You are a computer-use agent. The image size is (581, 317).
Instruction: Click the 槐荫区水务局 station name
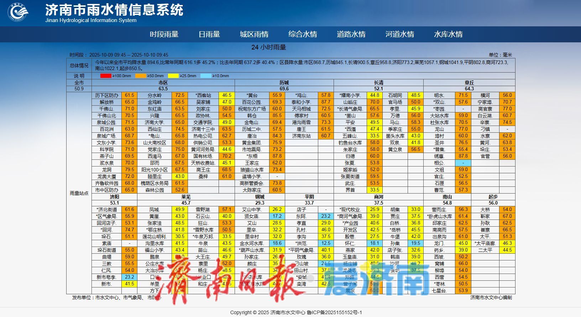coord(155,183)
